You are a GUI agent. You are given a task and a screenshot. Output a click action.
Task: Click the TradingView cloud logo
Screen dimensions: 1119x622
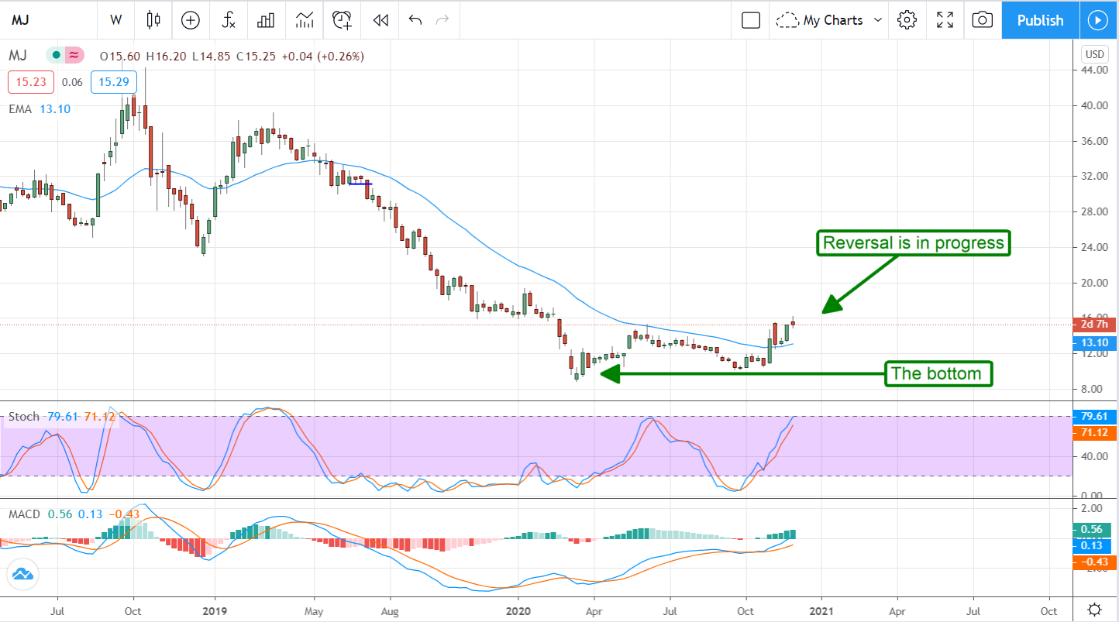tap(22, 574)
